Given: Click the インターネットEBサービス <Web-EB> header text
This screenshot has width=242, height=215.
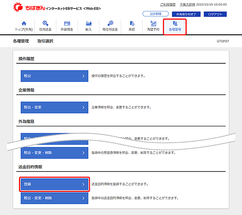Looking at the screenshot, I should (73, 8).
